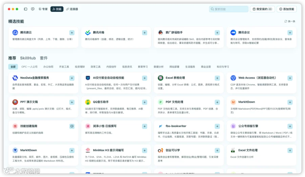Open the 连接器 tab

click(x=72, y=9)
